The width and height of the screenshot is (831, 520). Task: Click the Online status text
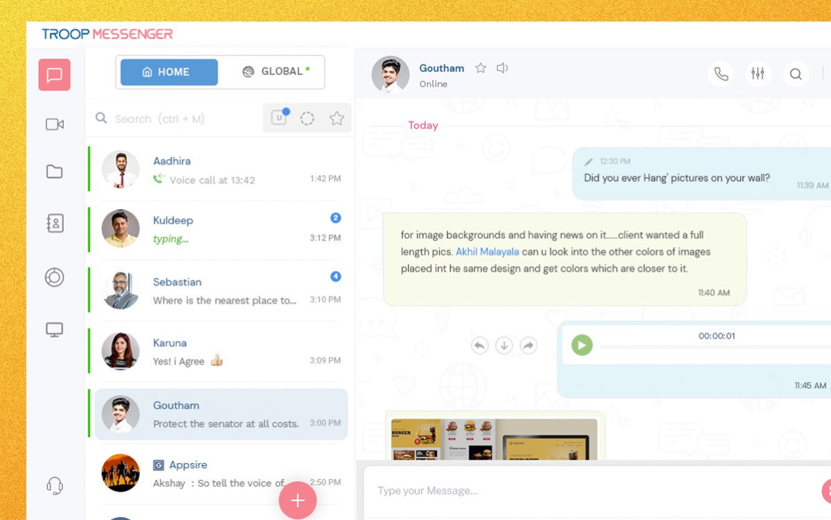pyautogui.click(x=433, y=84)
